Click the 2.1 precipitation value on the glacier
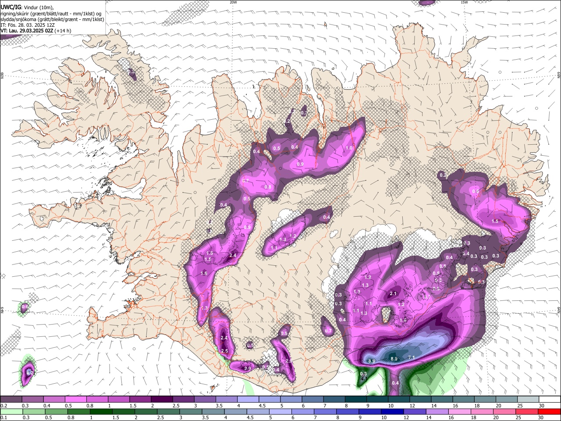The image size is (561, 421). click(393, 294)
